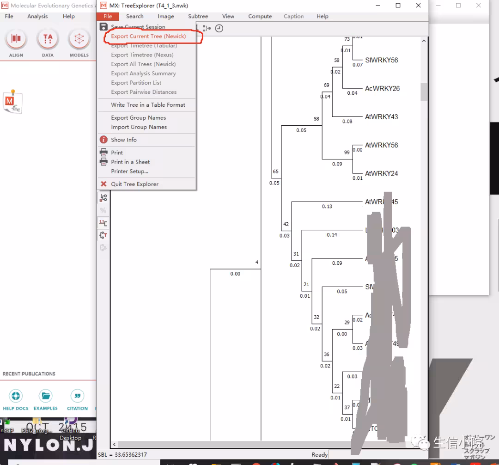Toggle branch length display icon in sidebar

[103, 223]
